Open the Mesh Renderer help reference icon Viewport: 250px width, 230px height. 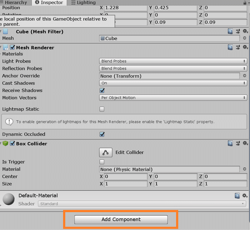tap(230, 47)
